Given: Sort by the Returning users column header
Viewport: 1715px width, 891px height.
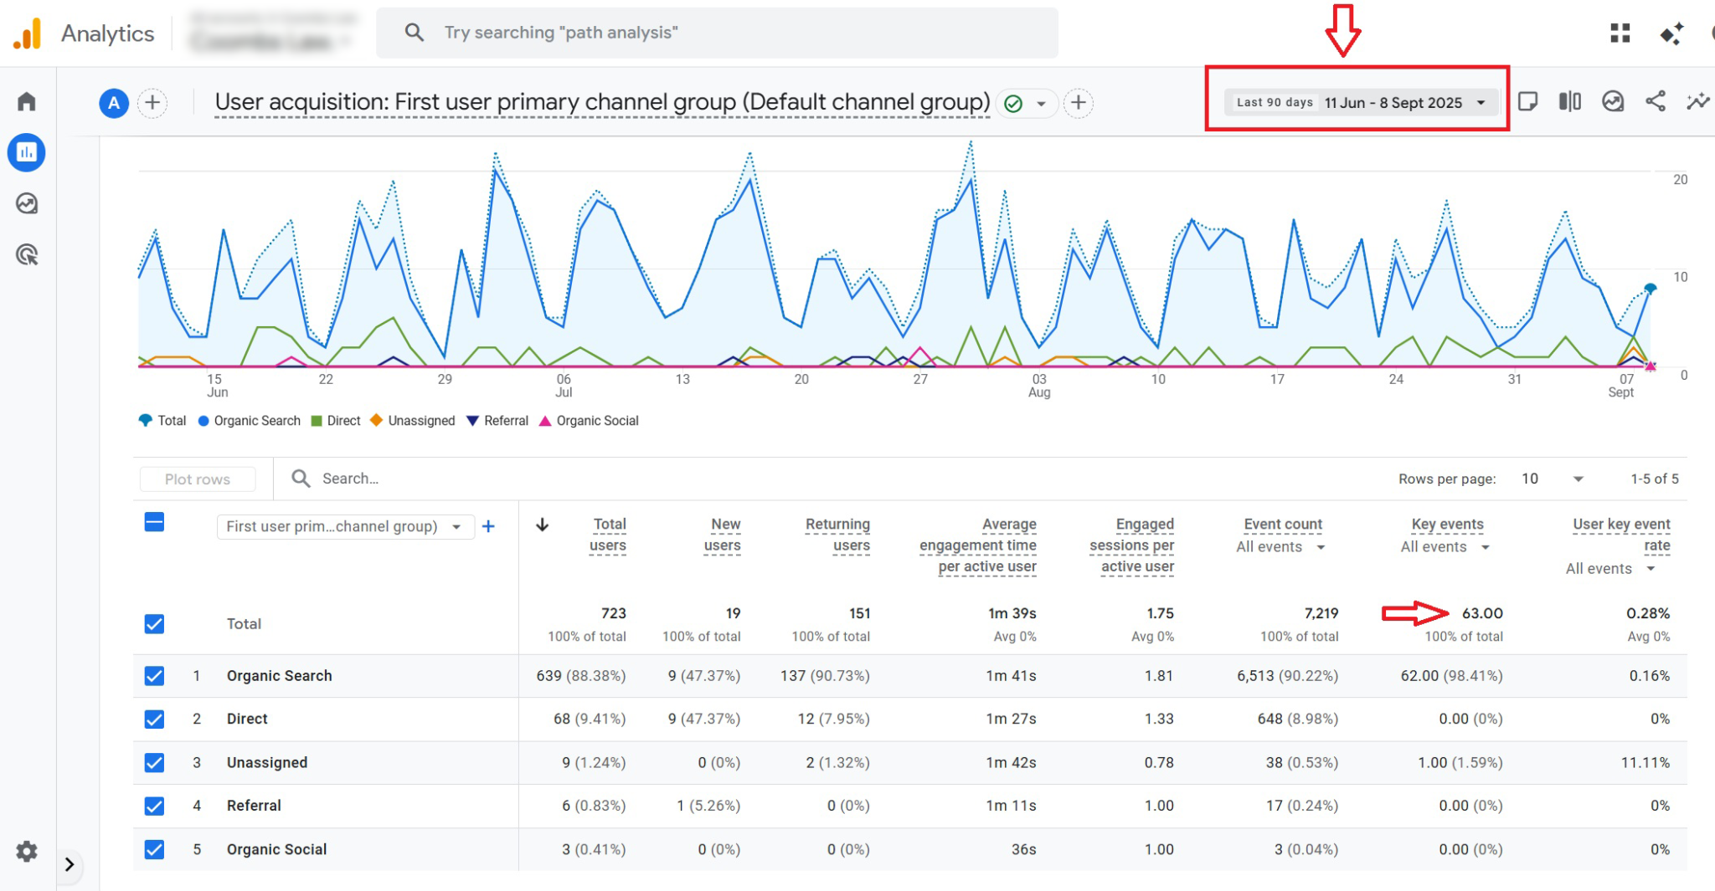Looking at the screenshot, I should pyautogui.click(x=837, y=535).
